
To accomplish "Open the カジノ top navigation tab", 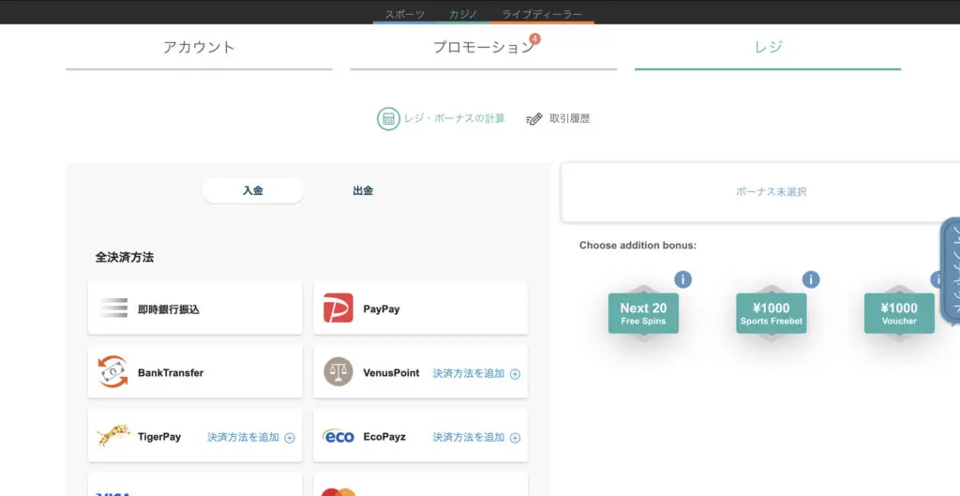I will click(462, 14).
